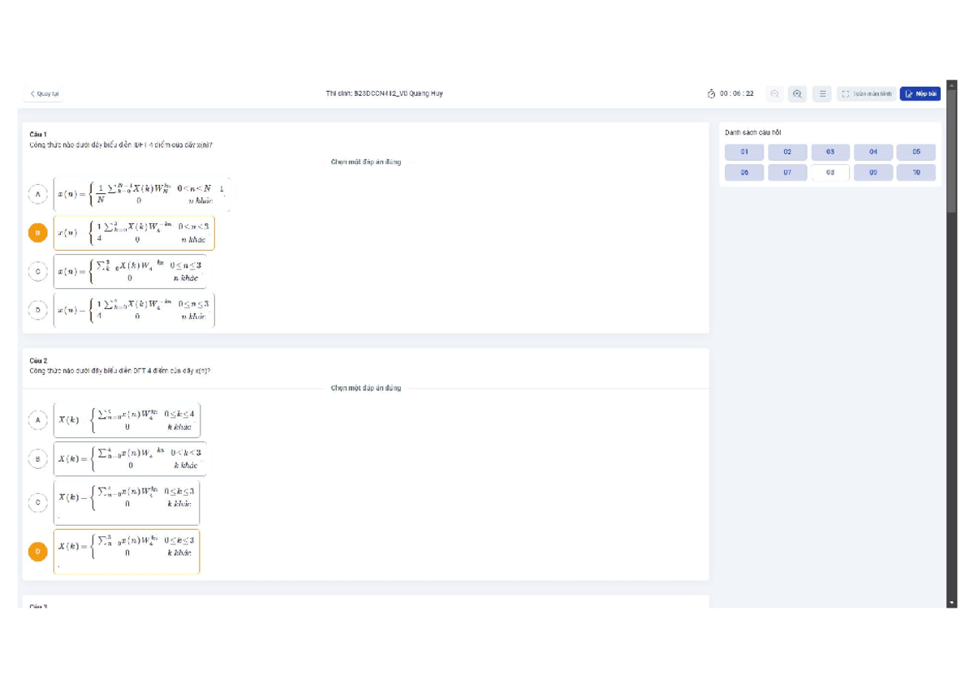The image size is (974, 688).
Task: Click the zoom out magnifier icon
Action: coord(774,94)
